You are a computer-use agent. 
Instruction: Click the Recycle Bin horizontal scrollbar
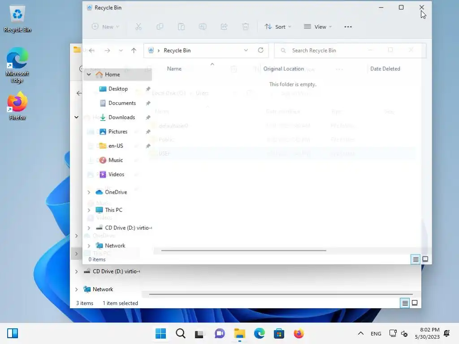click(x=243, y=250)
